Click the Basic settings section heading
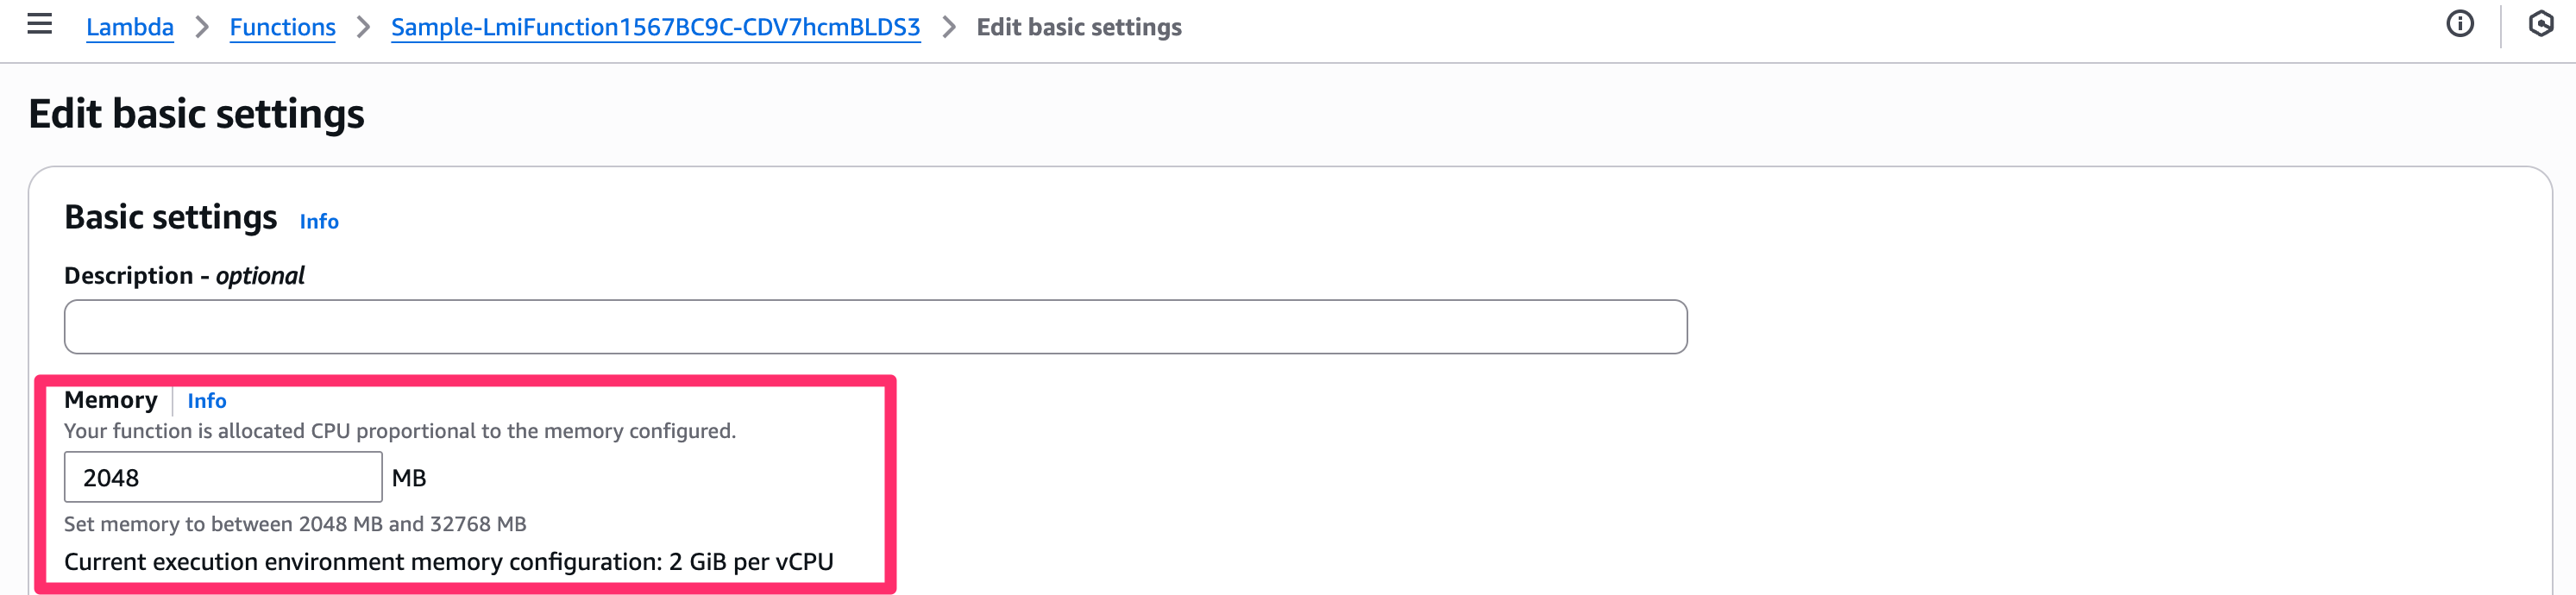Screen dimensions: 2576x595 170,218
